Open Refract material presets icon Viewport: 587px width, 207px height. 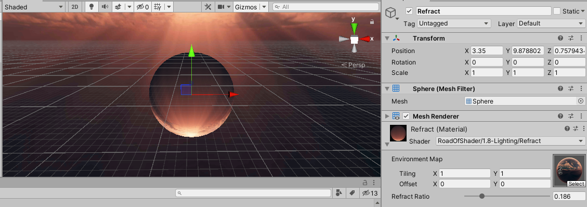click(x=576, y=129)
